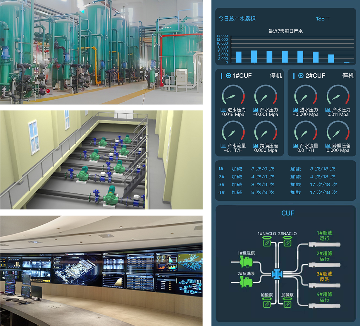Select the 1#NACLO dosing pump icon
This screenshot has width=360, height=326.
[x=266, y=243]
